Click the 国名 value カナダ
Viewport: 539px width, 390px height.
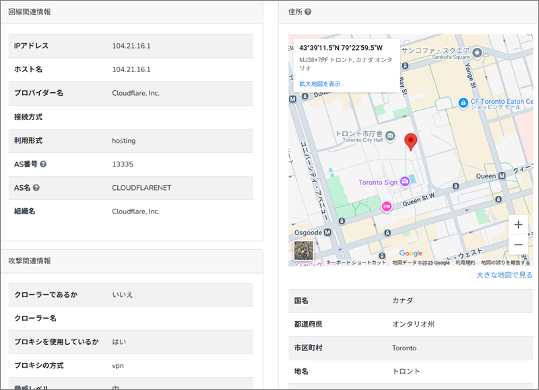pyautogui.click(x=402, y=300)
